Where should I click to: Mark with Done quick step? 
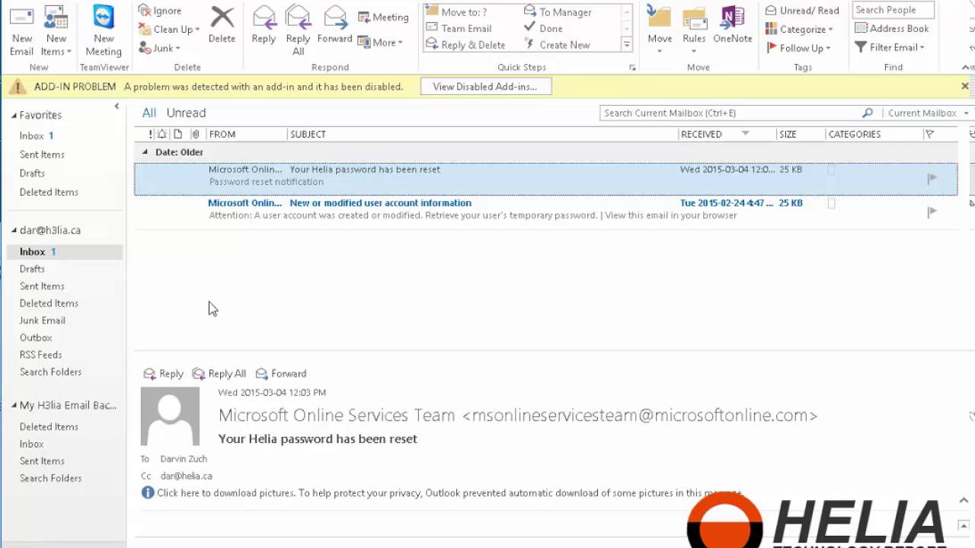pos(544,29)
